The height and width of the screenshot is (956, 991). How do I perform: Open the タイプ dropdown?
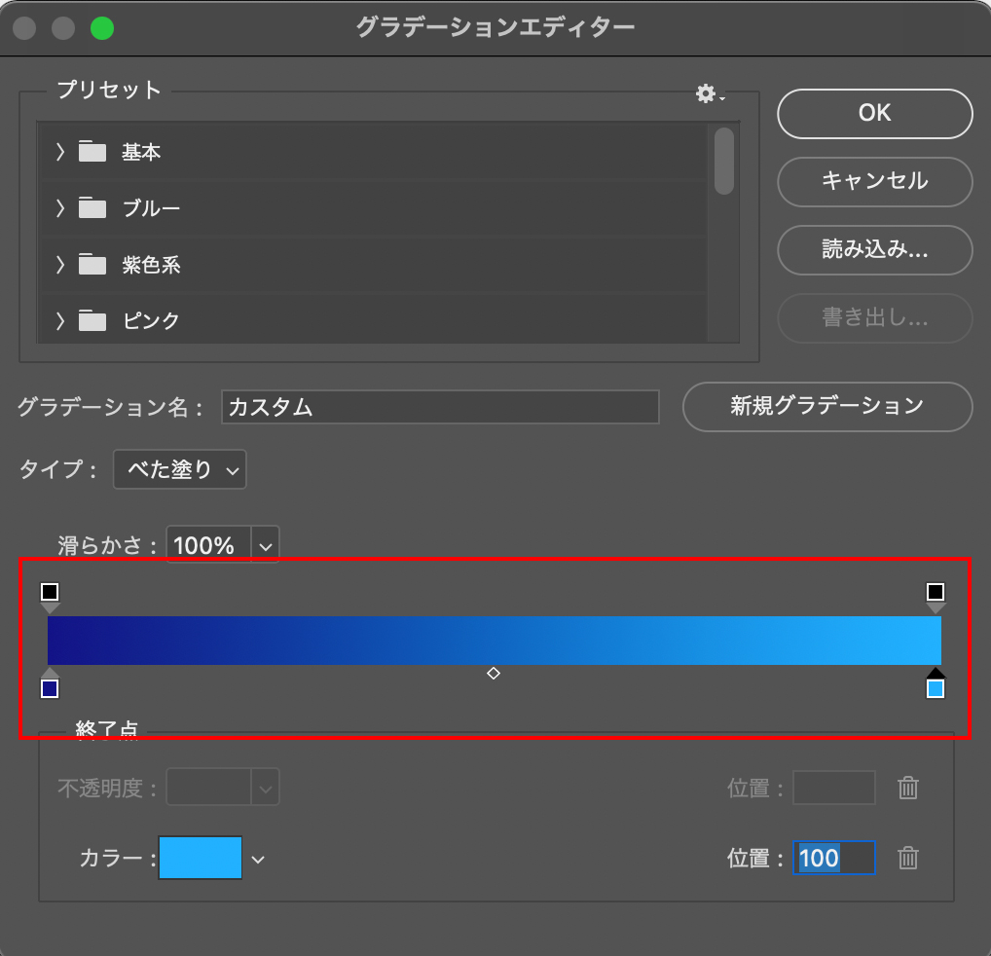point(180,469)
